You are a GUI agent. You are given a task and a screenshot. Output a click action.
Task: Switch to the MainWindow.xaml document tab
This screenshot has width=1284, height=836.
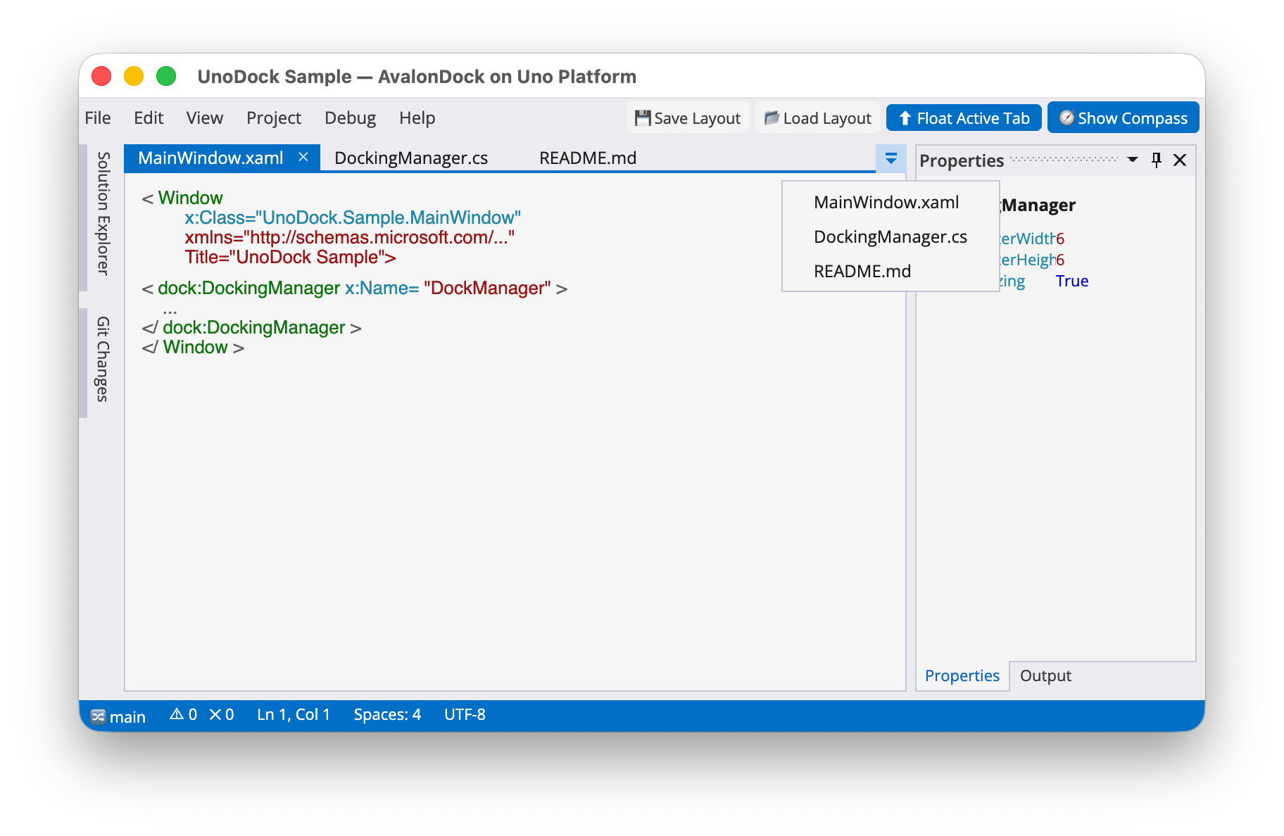[x=210, y=158]
